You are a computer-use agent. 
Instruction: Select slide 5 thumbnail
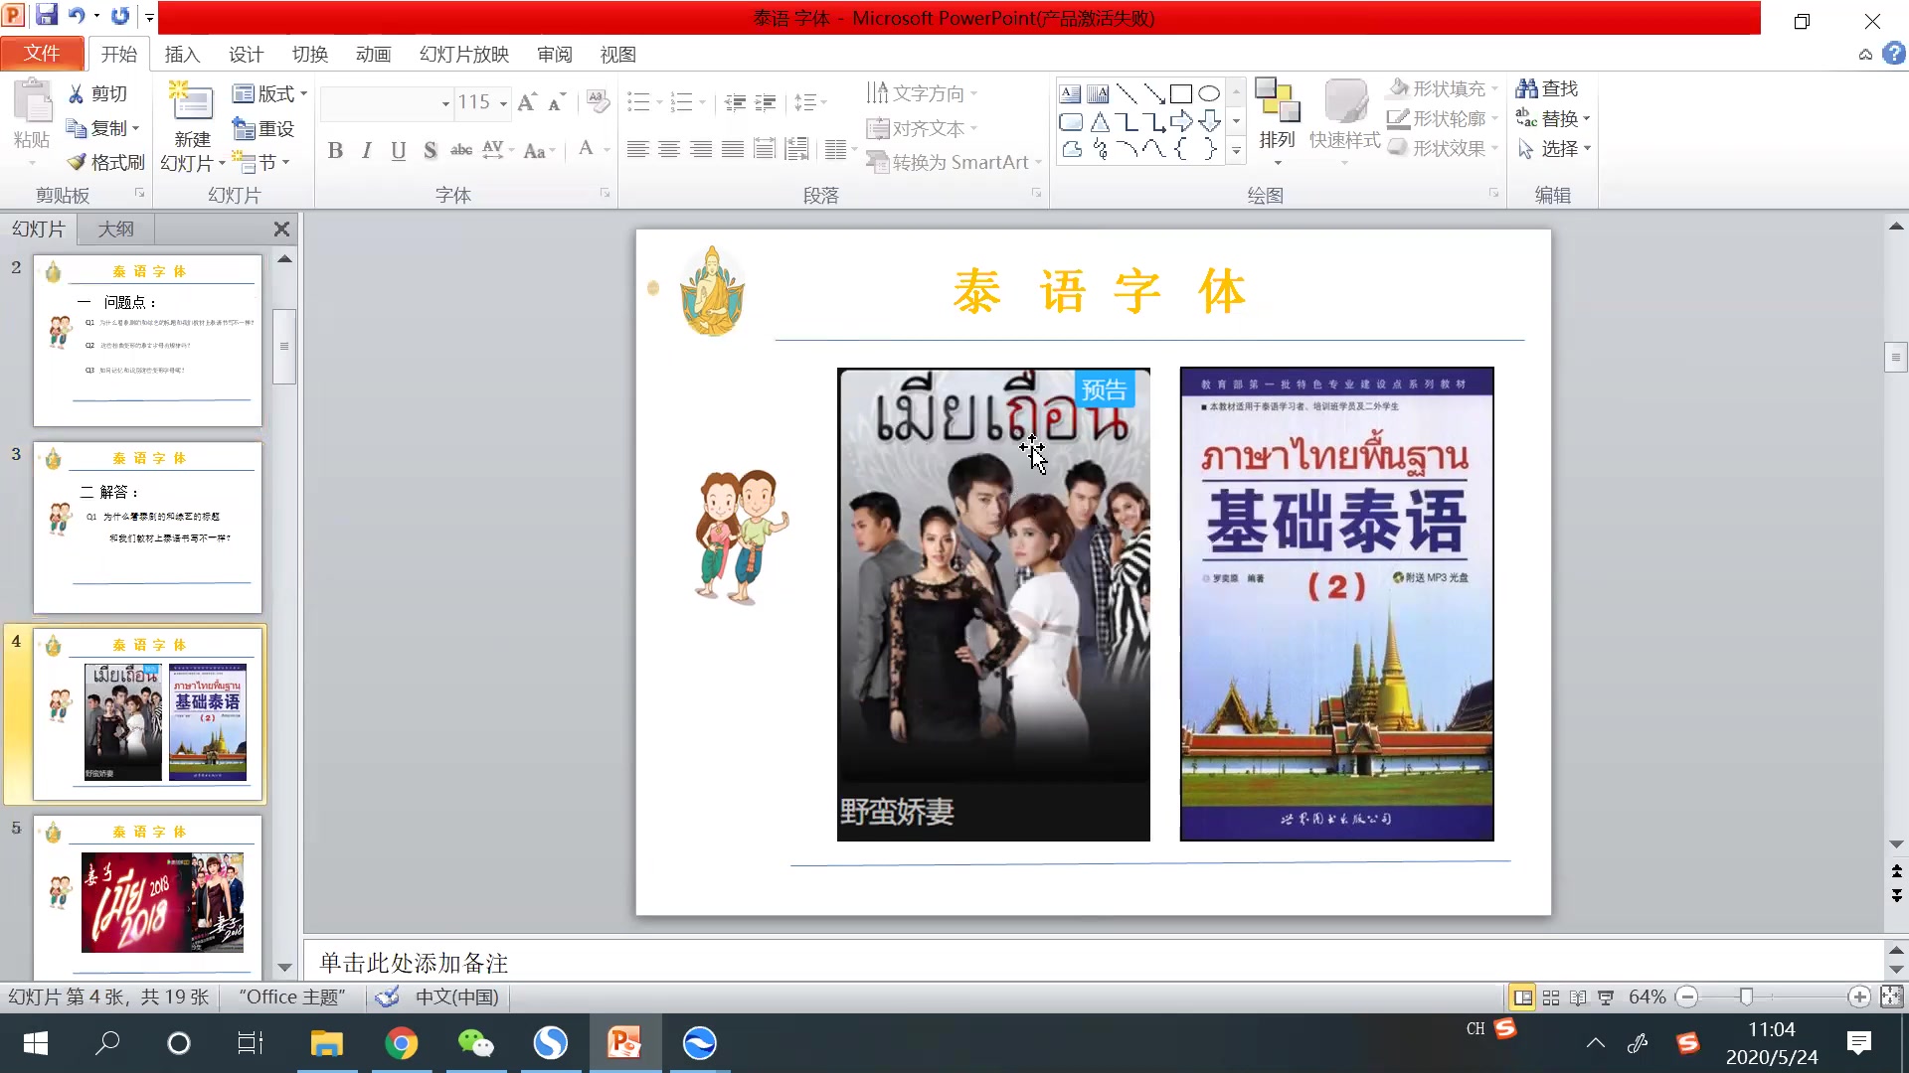[148, 898]
